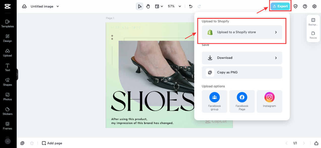Duplicate page icon in bottom bar

coord(22,143)
